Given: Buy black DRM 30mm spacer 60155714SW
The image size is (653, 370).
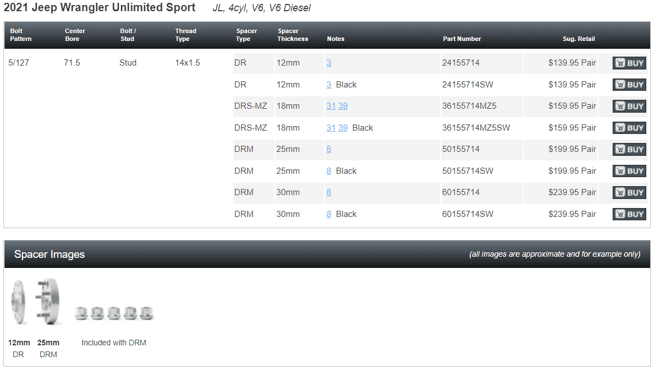Looking at the screenshot, I should pos(629,214).
